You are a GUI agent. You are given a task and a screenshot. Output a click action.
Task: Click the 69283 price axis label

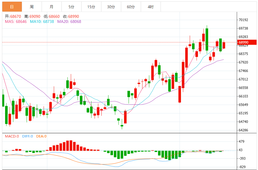pyautogui.click(x=243, y=37)
